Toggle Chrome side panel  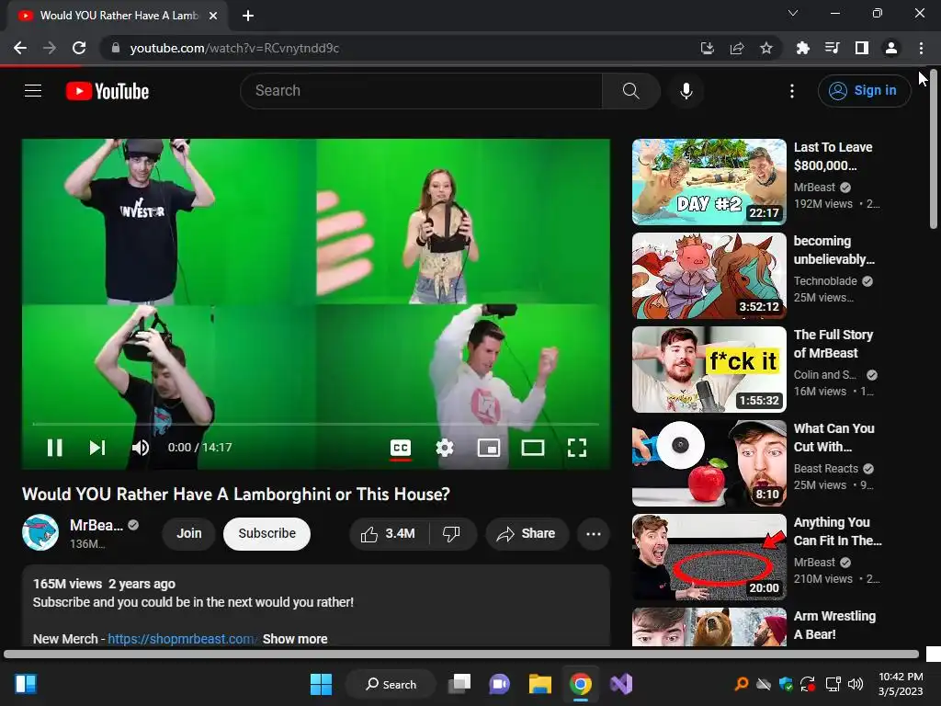pyautogui.click(x=862, y=48)
